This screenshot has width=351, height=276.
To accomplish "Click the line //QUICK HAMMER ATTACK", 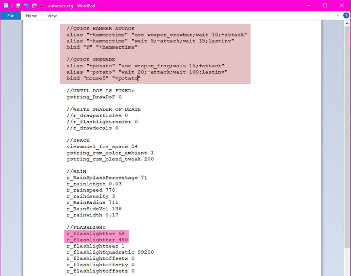I will (100, 28).
